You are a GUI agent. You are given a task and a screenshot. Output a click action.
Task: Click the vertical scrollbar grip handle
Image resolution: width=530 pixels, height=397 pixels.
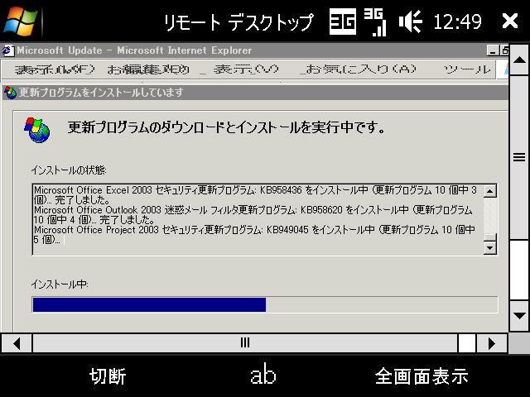click(x=519, y=158)
